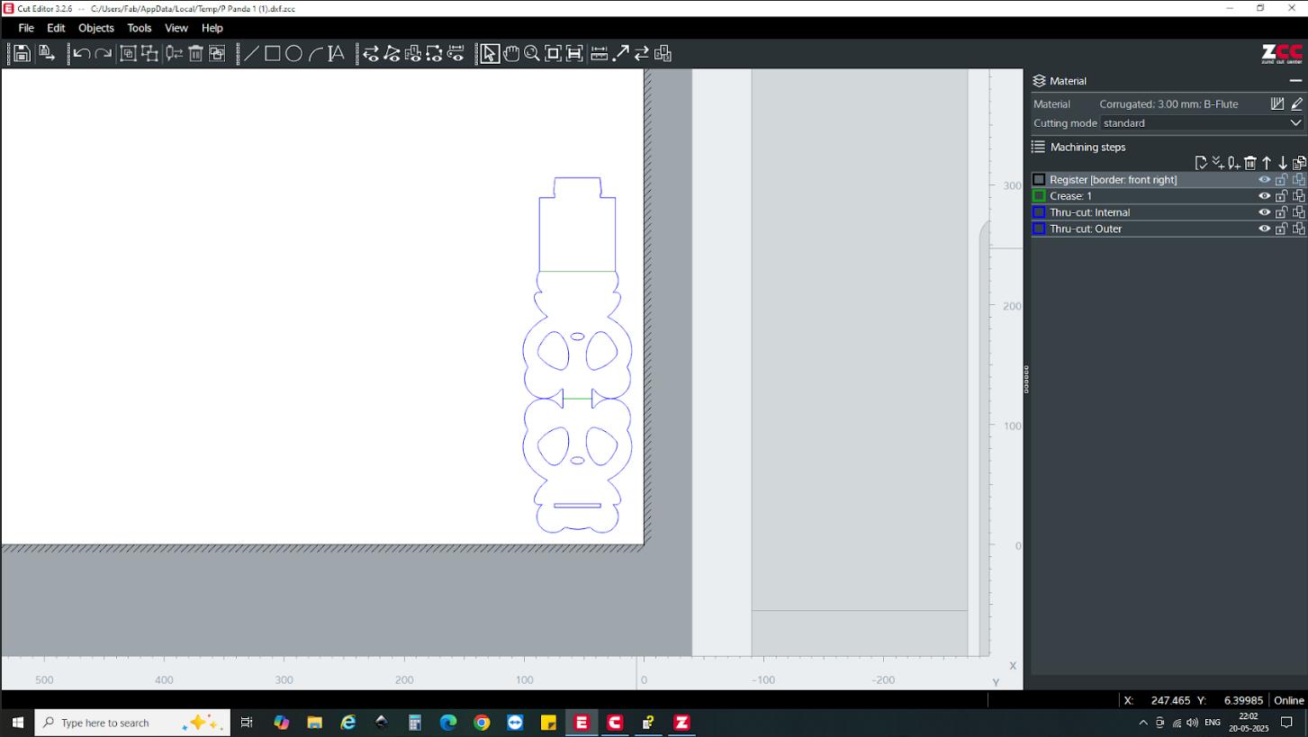
Task: Click the green Crease color swatch
Action: [1039, 196]
